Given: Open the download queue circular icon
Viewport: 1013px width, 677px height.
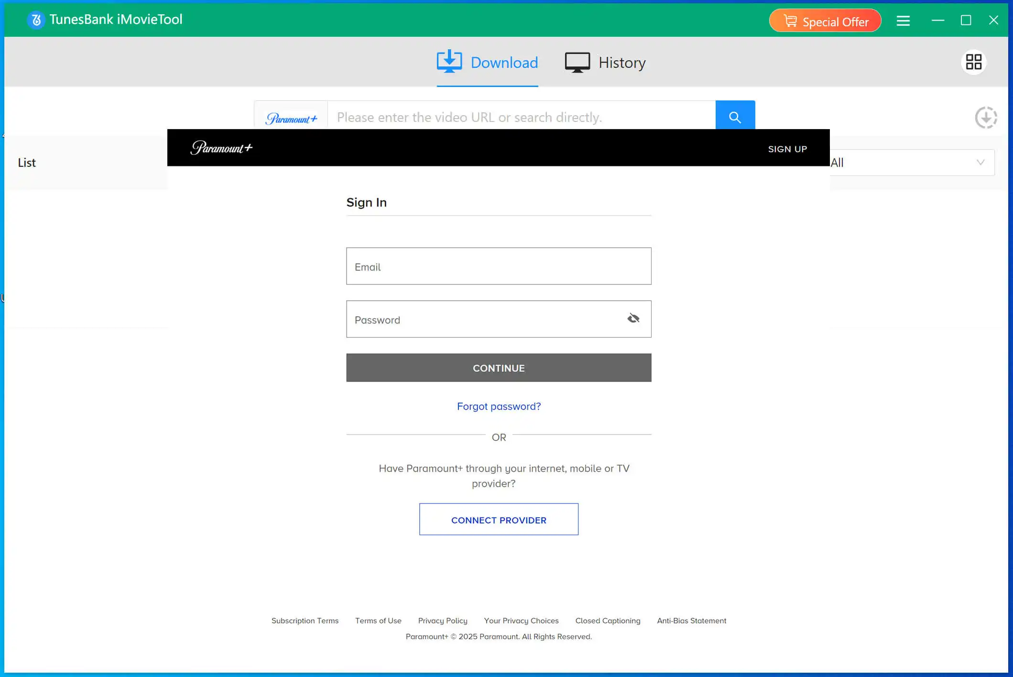Looking at the screenshot, I should pyautogui.click(x=986, y=118).
